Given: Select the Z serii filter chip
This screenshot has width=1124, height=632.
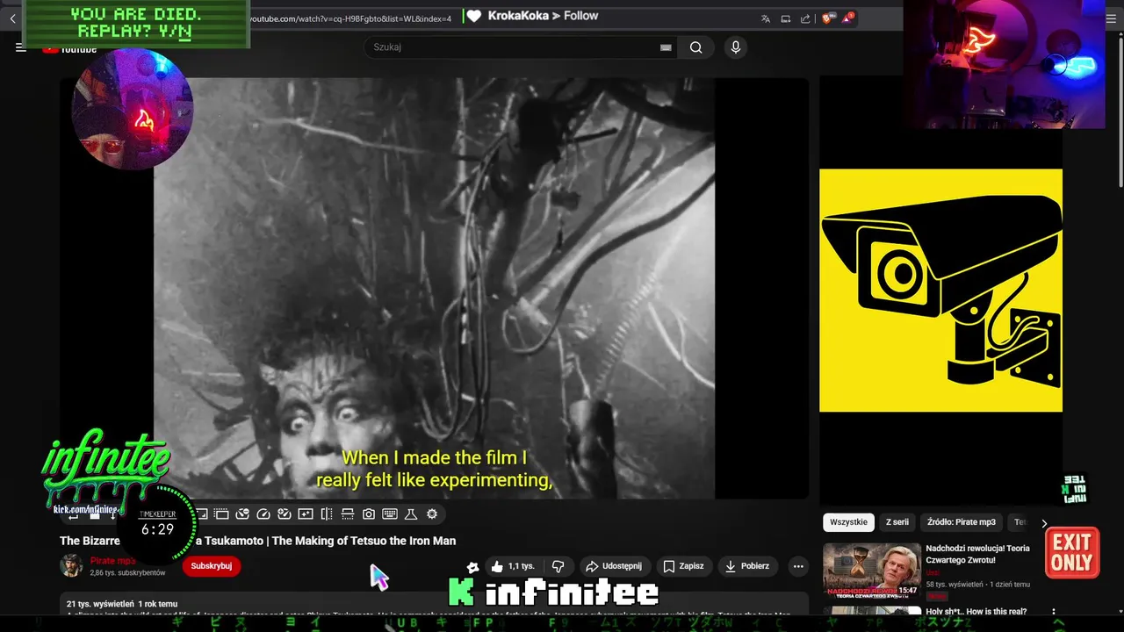Looking at the screenshot, I should pyautogui.click(x=897, y=522).
